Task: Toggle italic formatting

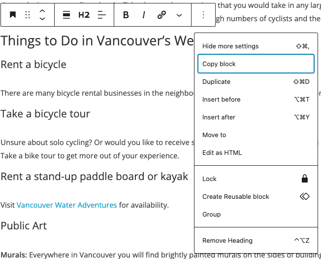Action: pyautogui.click(x=144, y=15)
